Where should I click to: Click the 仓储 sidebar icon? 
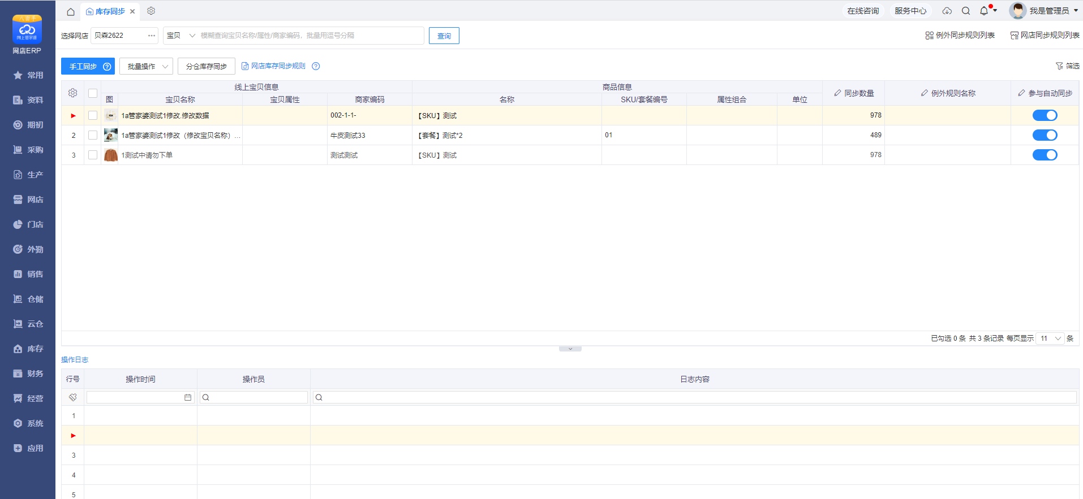coord(18,299)
